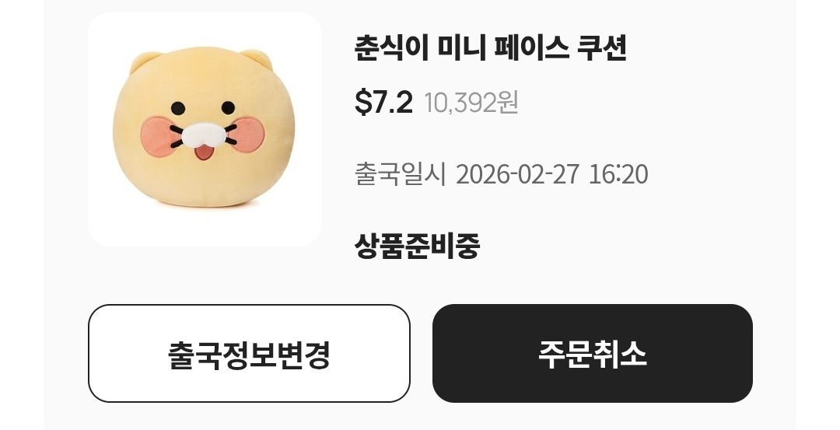The image size is (840, 430).
Task: Open the 춘식이 미니 페이스 쿠션 product title
Action: point(490,48)
